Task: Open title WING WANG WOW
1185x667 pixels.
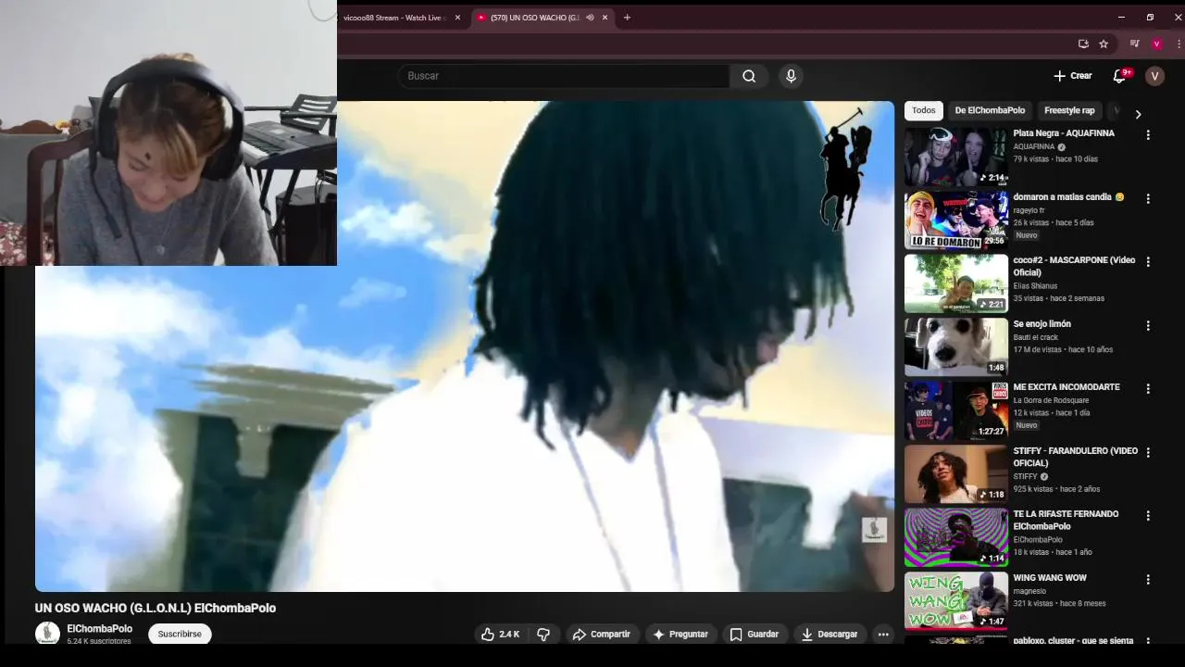Action: (1050, 578)
